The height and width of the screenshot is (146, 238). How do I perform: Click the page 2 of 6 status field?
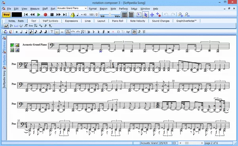[x=219, y=143]
